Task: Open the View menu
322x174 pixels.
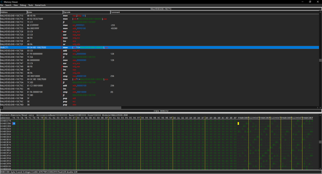Action: point(16,5)
